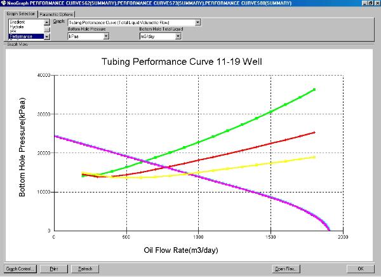Maximize the NeoGraph window
This screenshot has height=277, width=381.
[x=370, y=3]
